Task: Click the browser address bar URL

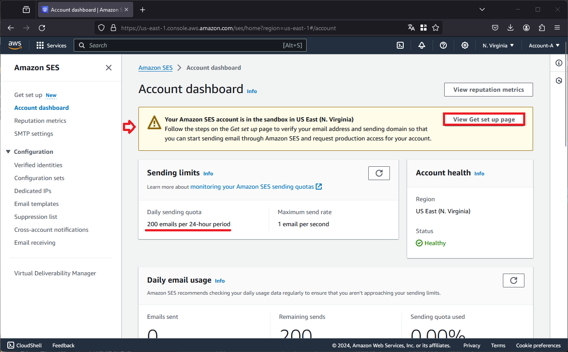Action: [229, 28]
